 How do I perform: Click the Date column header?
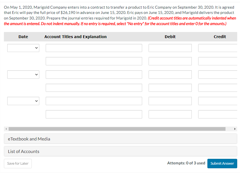point(23,37)
